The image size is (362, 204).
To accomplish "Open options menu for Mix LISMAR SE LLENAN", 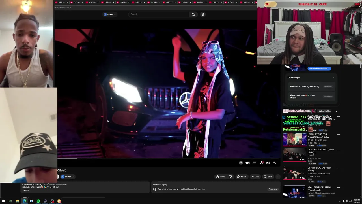I will (339, 188).
